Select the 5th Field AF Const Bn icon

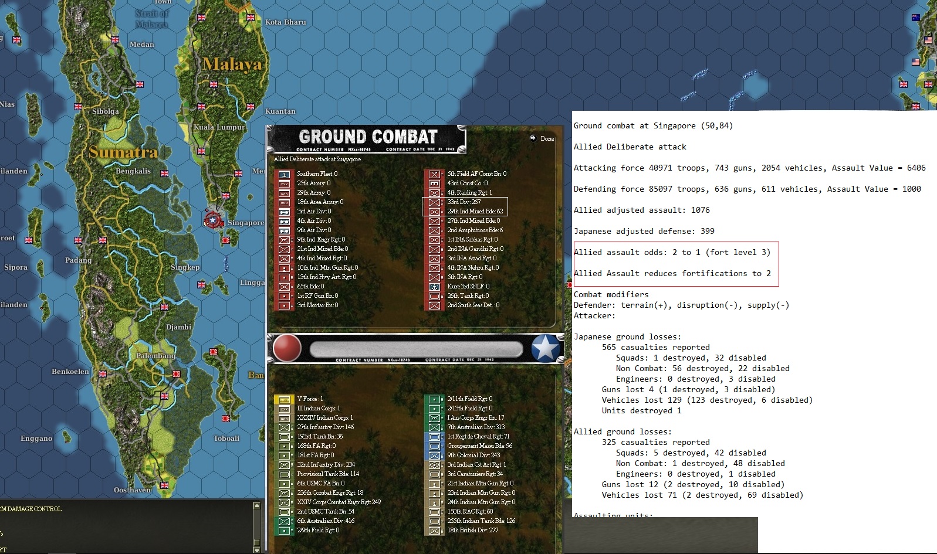[x=435, y=174]
